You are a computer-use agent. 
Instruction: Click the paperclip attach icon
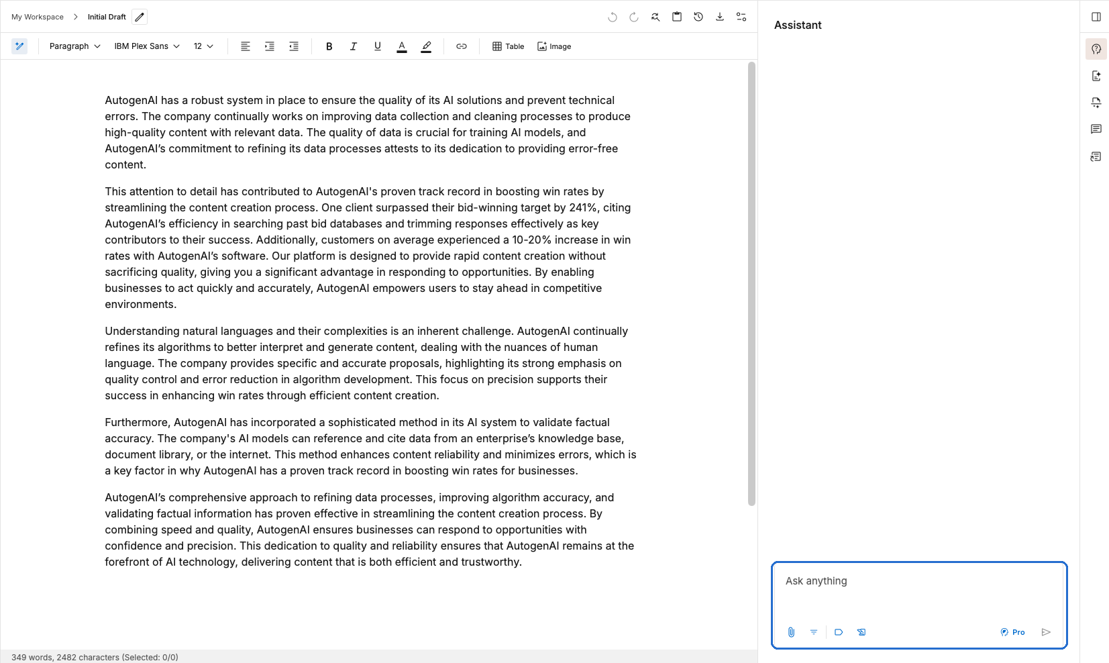(791, 632)
